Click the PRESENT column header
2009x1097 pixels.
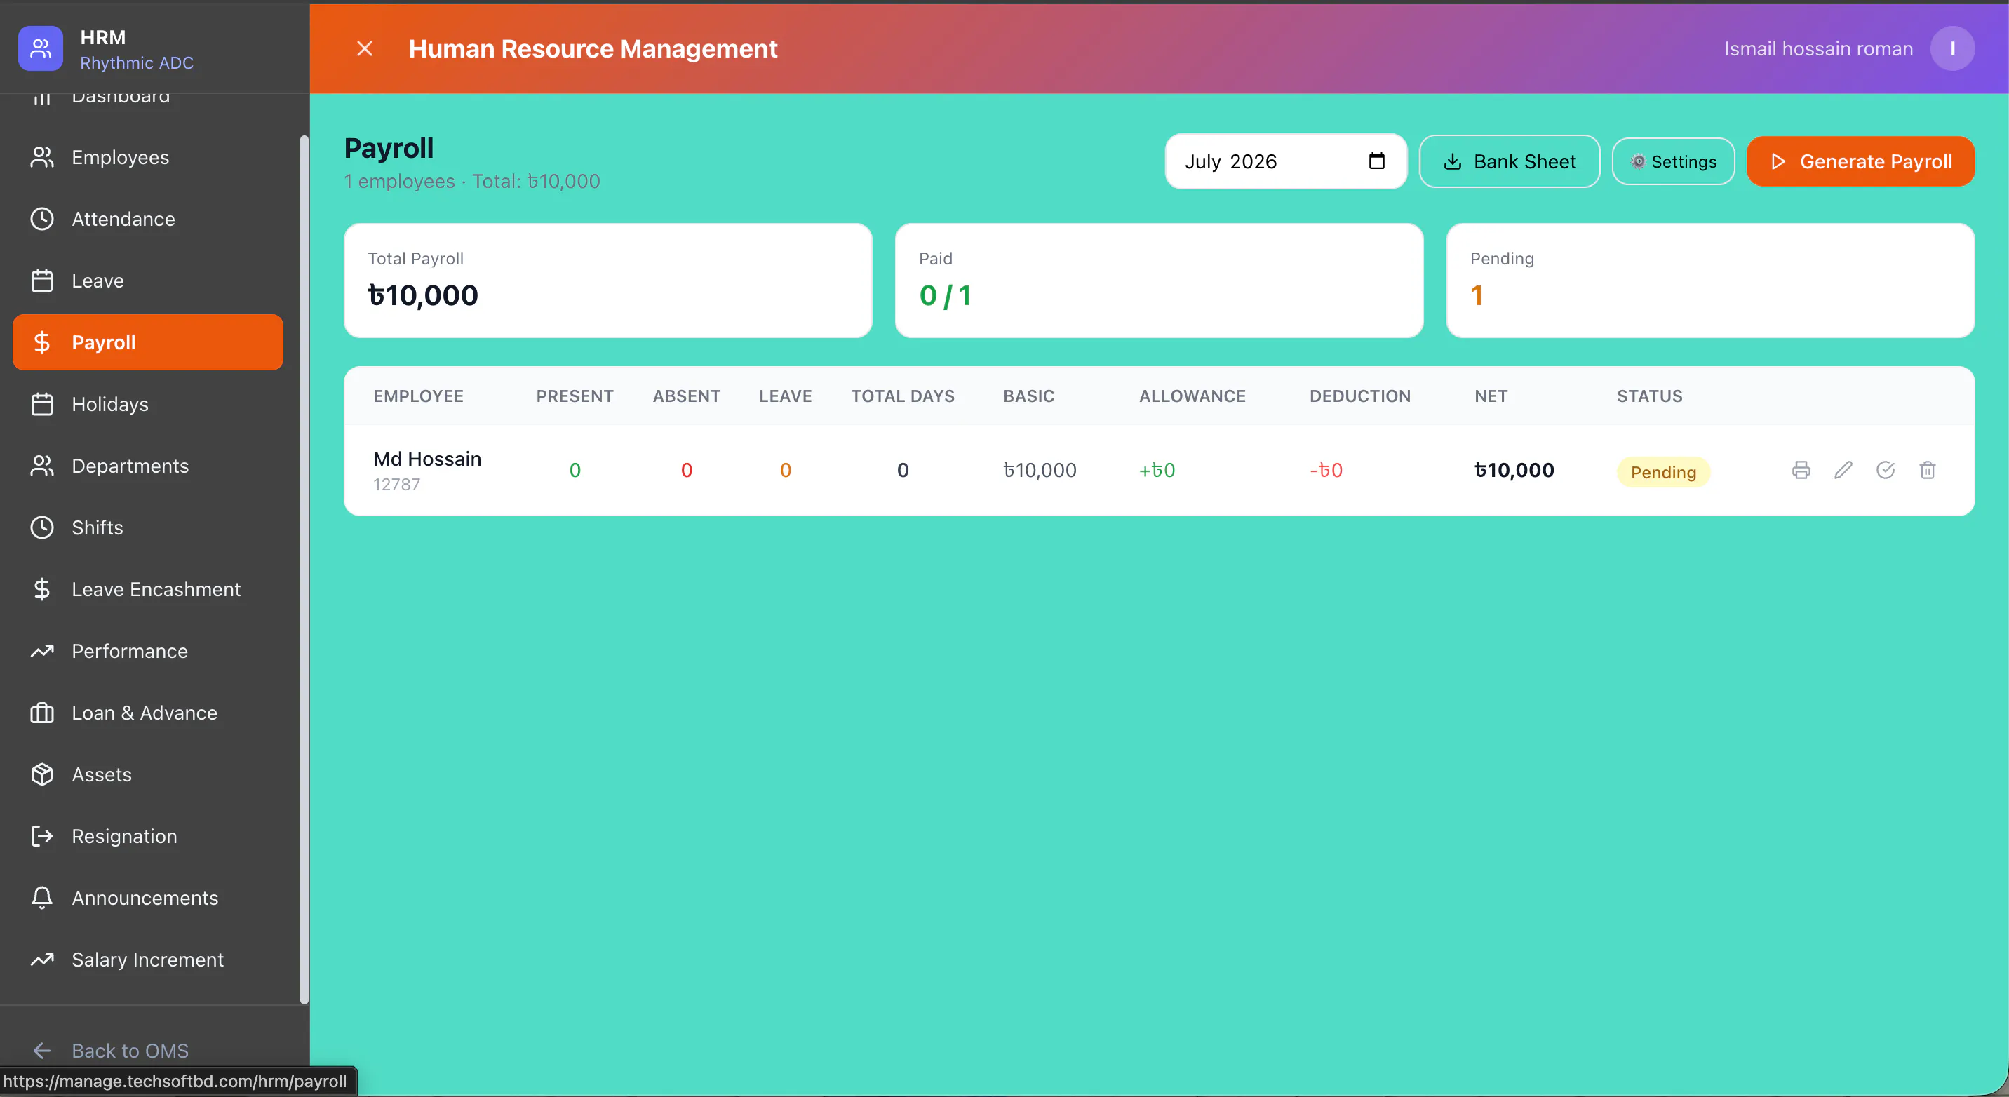tap(575, 396)
